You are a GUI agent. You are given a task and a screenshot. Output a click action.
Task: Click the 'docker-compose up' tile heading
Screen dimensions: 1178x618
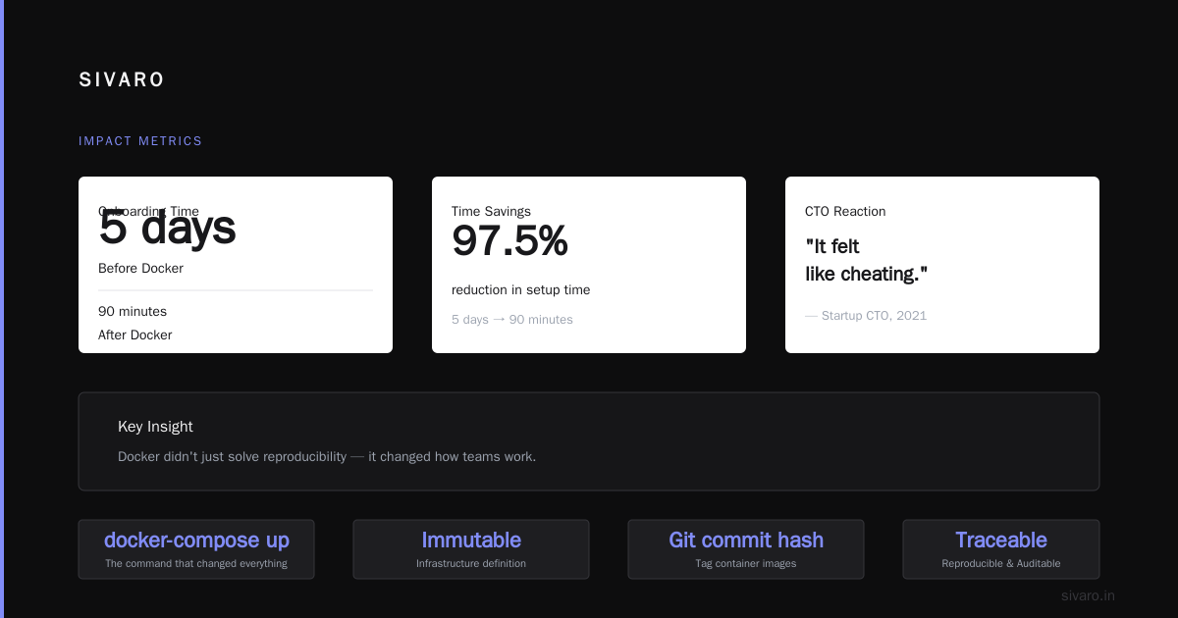tap(196, 540)
